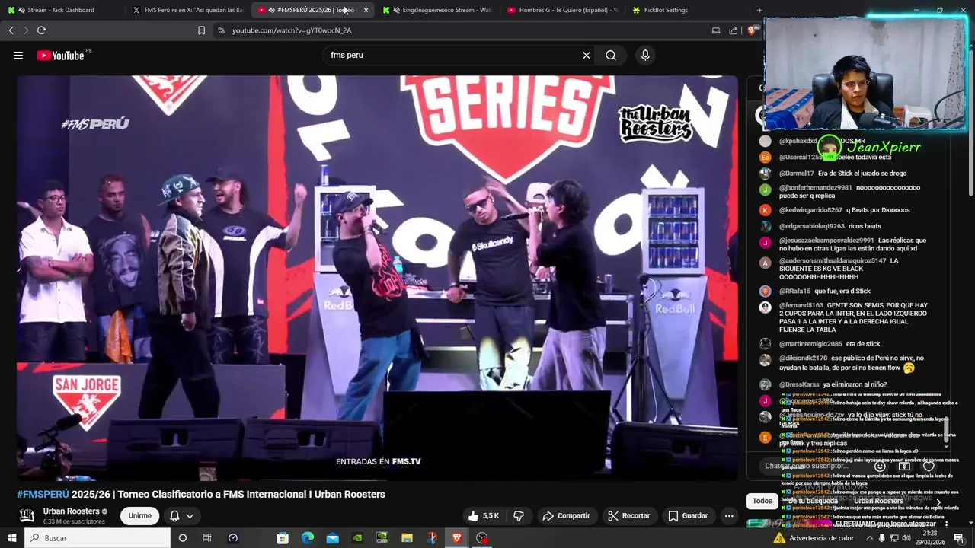
Task: Open the Windows notification center
Action: point(959,538)
